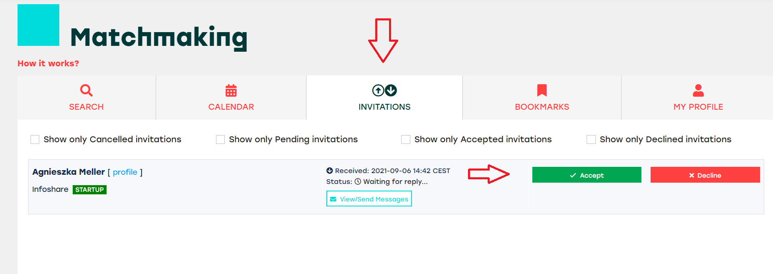Go to the MY PROFILE tab
This screenshot has width=773, height=274.
tap(698, 98)
